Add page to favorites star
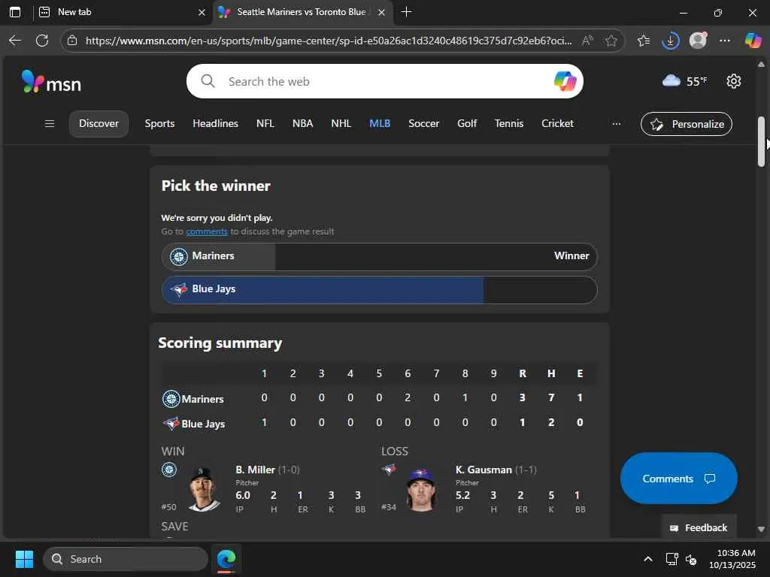 pos(611,41)
